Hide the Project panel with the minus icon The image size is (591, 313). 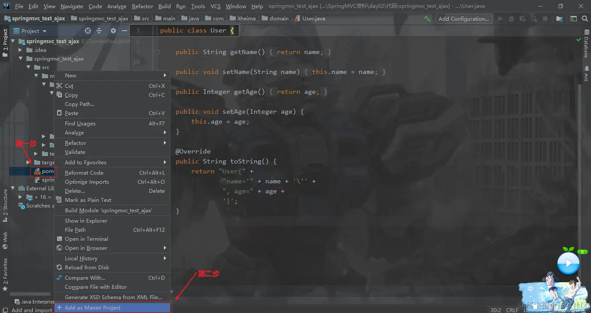tap(125, 31)
